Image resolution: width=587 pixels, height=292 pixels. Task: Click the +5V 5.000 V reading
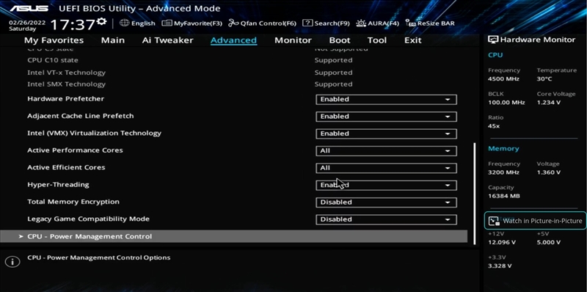[x=548, y=243]
